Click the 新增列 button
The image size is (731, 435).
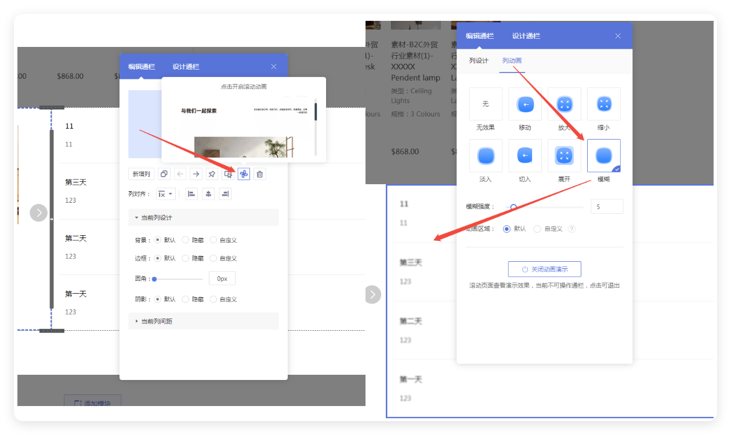(141, 174)
